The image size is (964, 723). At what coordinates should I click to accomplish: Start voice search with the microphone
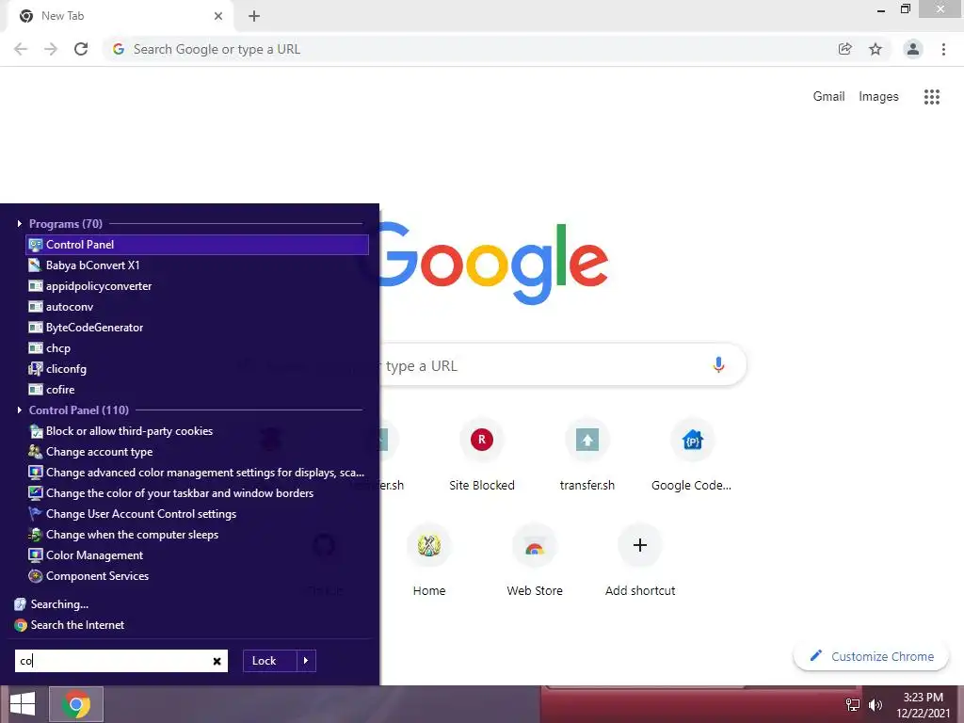click(x=718, y=365)
